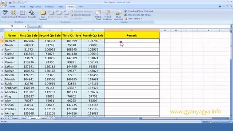The height and width of the screenshot is (131, 233).
Task: Click the 100% zoom level
Action: [x=205, y=122]
